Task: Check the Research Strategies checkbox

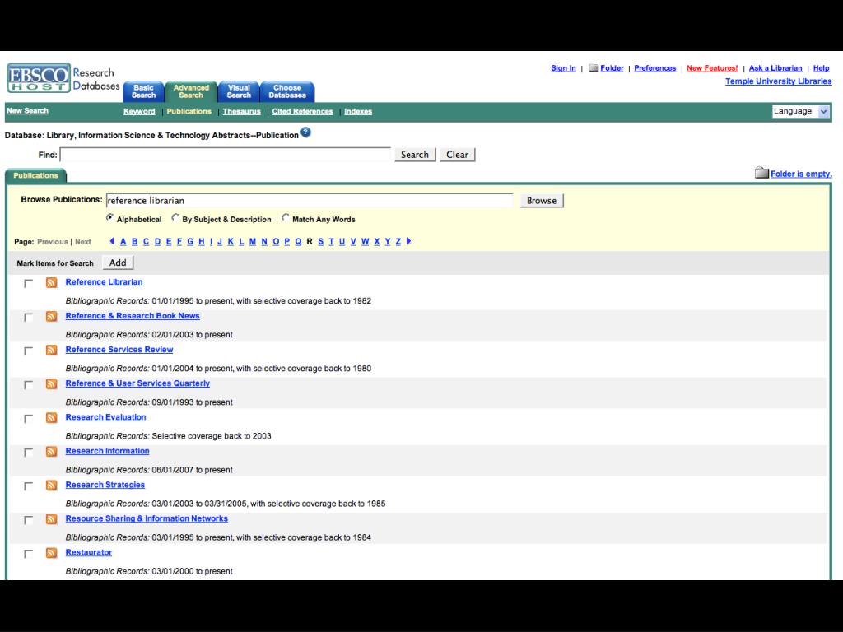Action: pos(29,487)
